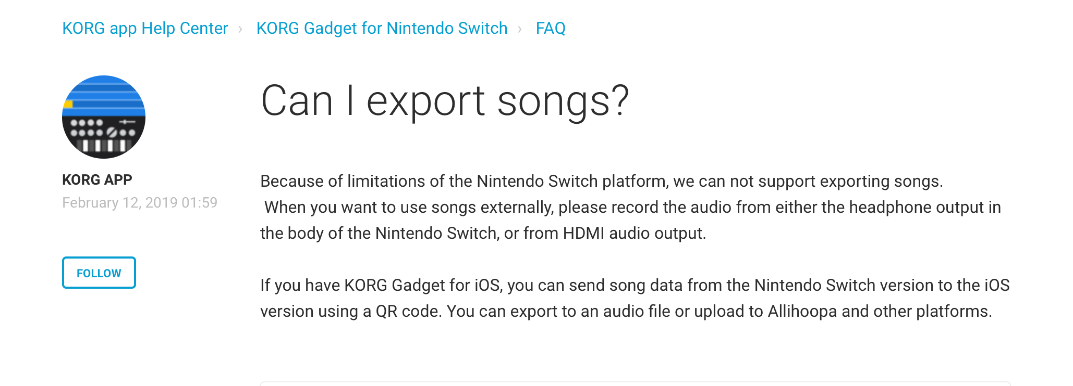This screenshot has height=386, width=1073.
Task: Click the 'QR code' phrase in the text
Action: (409, 311)
